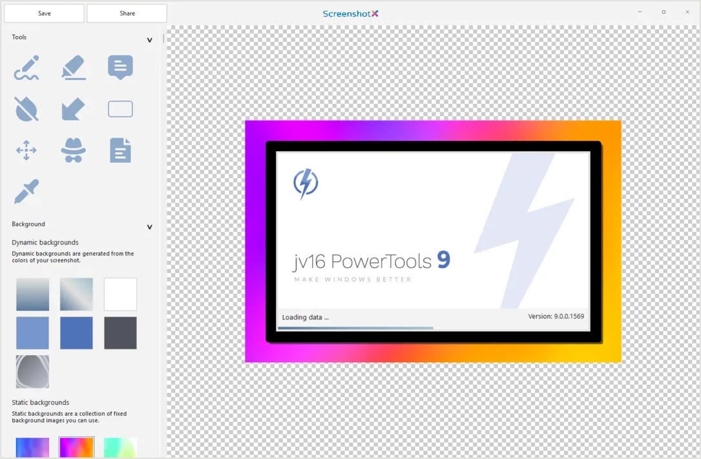Choose the diagonal gray gradient dynamic background

click(x=76, y=294)
